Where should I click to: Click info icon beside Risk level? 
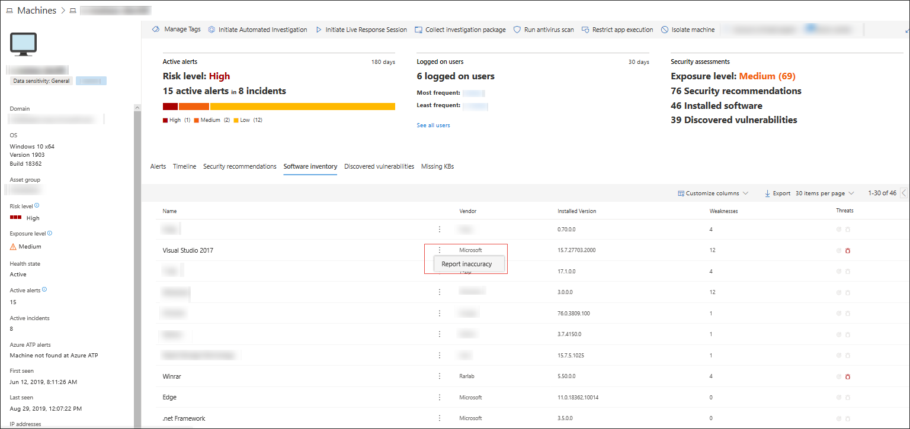(x=37, y=205)
